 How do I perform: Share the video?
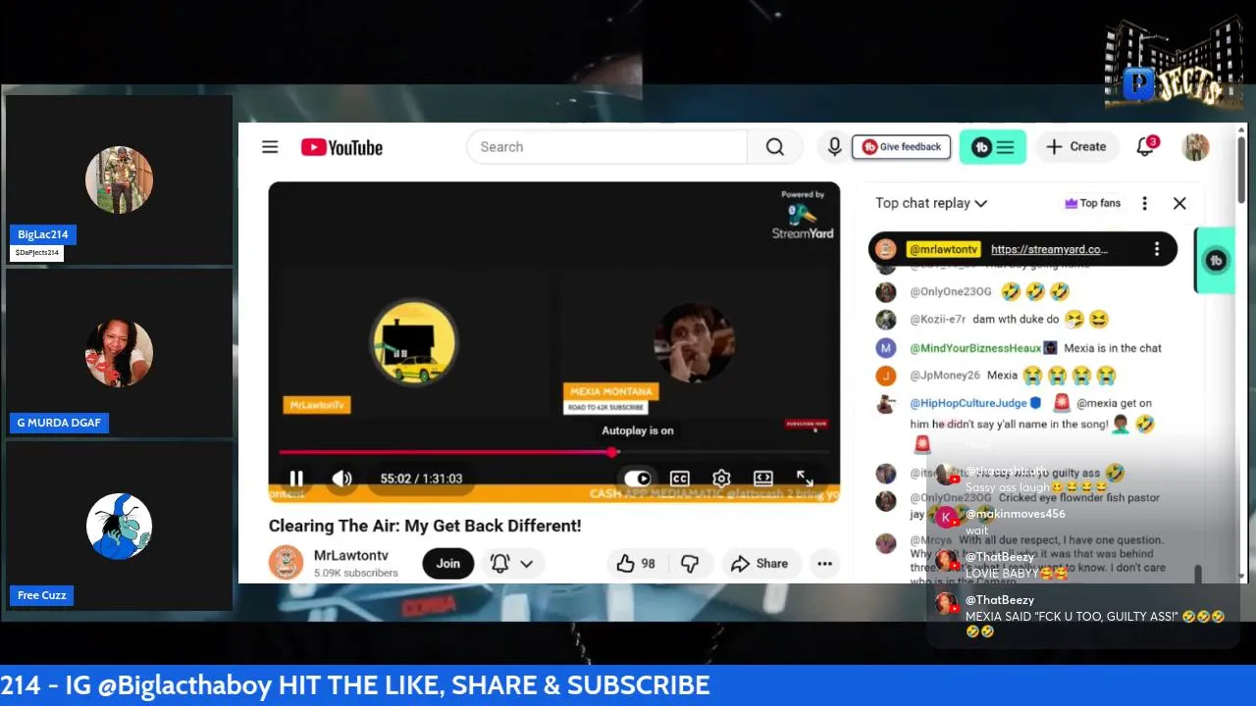tap(759, 564)
